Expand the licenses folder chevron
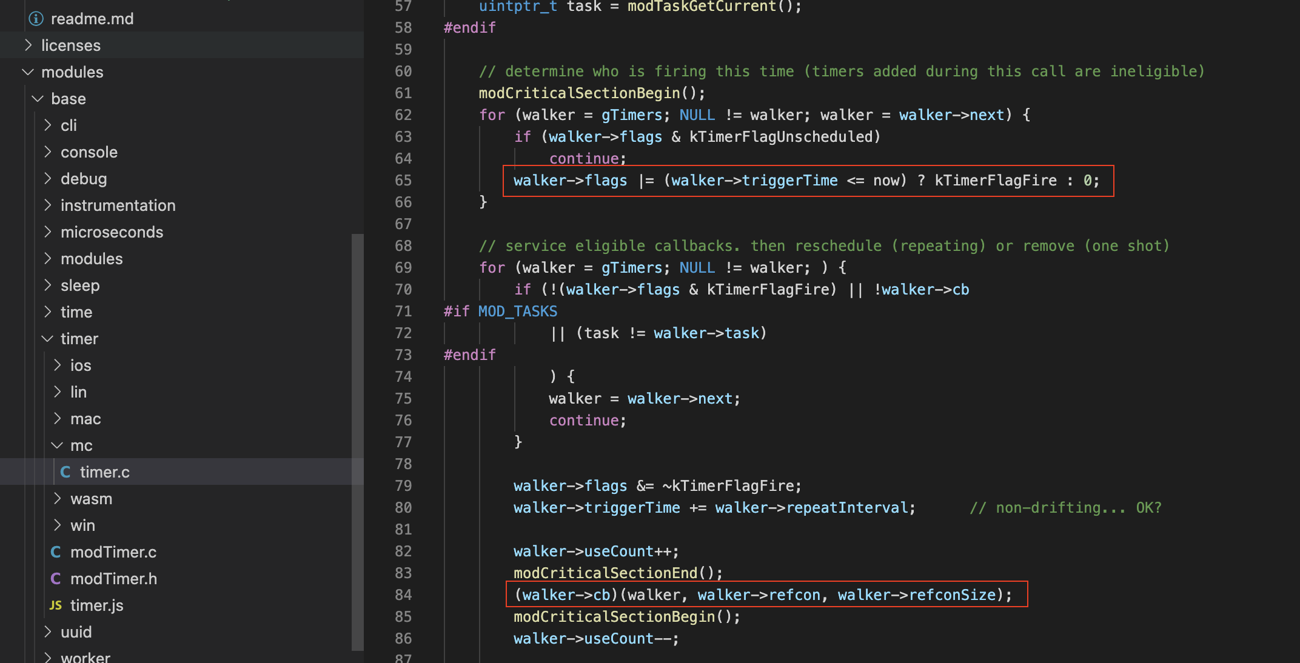 (28, 45)
